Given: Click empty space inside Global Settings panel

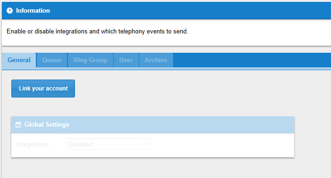Looking at the screenshot, I should [x=222, y=145].
